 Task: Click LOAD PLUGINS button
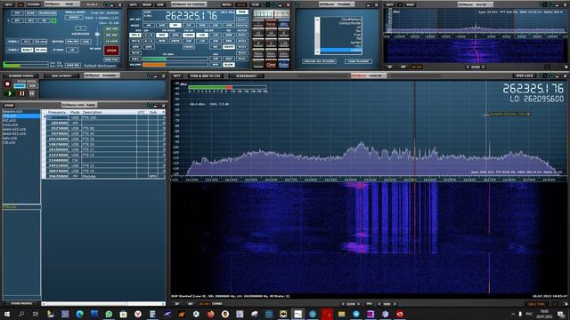[358, 61]
